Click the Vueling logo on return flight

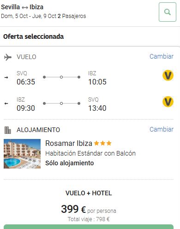point(168,102)
